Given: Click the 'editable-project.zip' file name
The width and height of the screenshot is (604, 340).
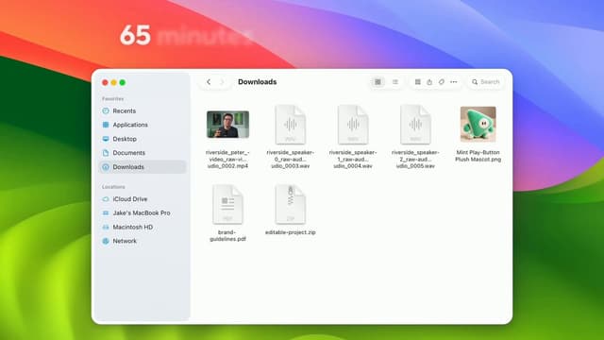Looking at the screenshot, I should click(x=290, y=232).
